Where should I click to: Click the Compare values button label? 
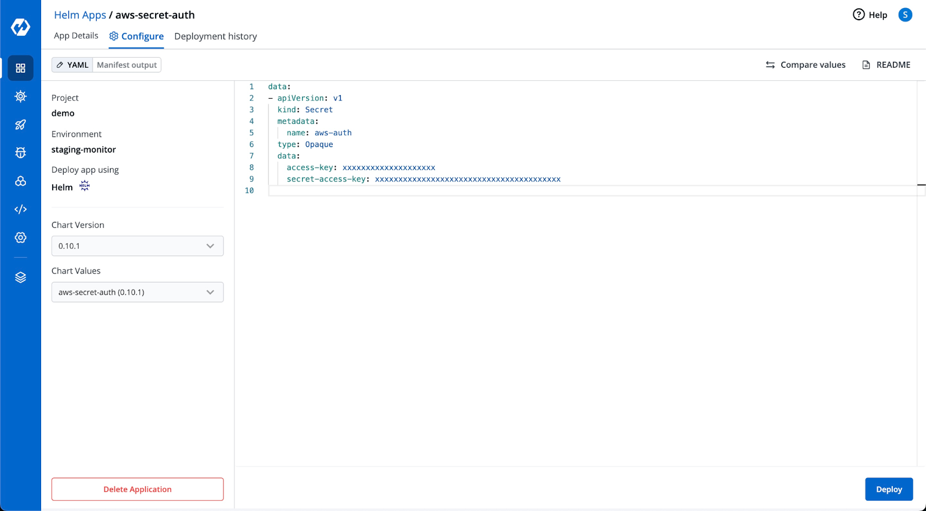pyautogui.click(x=813, y=65)
